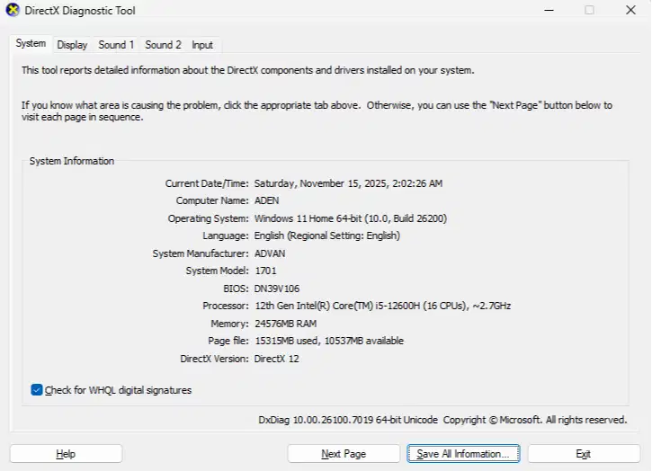
Task: Click the Processor label
Action: pyautogui.click(x=226, y=306)
